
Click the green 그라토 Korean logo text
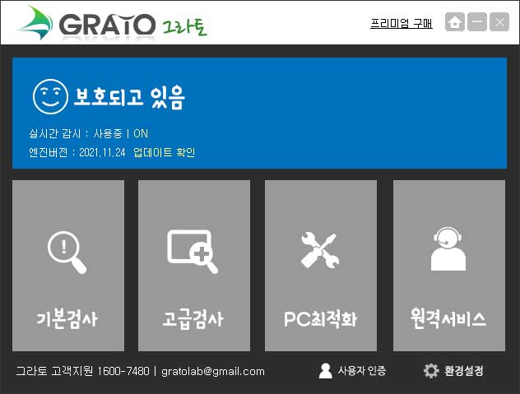tap(185, 25)
